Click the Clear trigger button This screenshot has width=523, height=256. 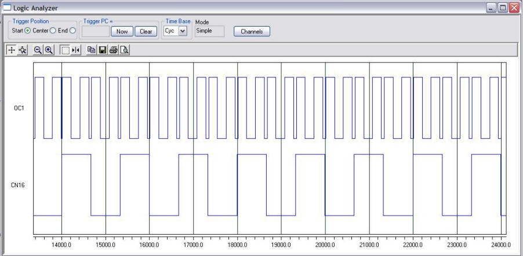[146, 32]
